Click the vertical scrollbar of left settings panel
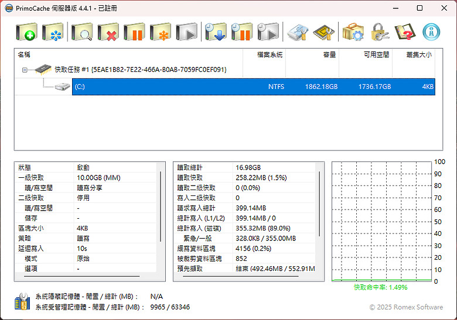The image size is (457, 320). [161, 207]
